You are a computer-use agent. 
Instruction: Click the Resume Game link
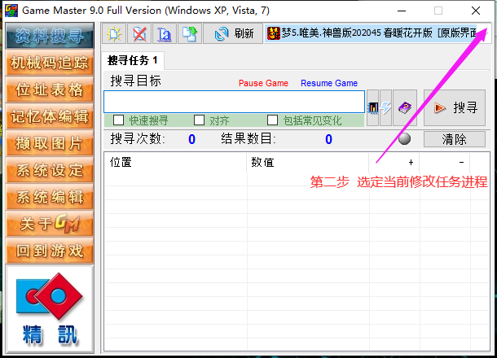click(x=329, y=83)
